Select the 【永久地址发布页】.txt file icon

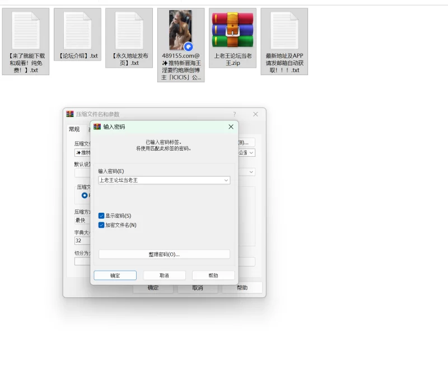coord(129,31)
